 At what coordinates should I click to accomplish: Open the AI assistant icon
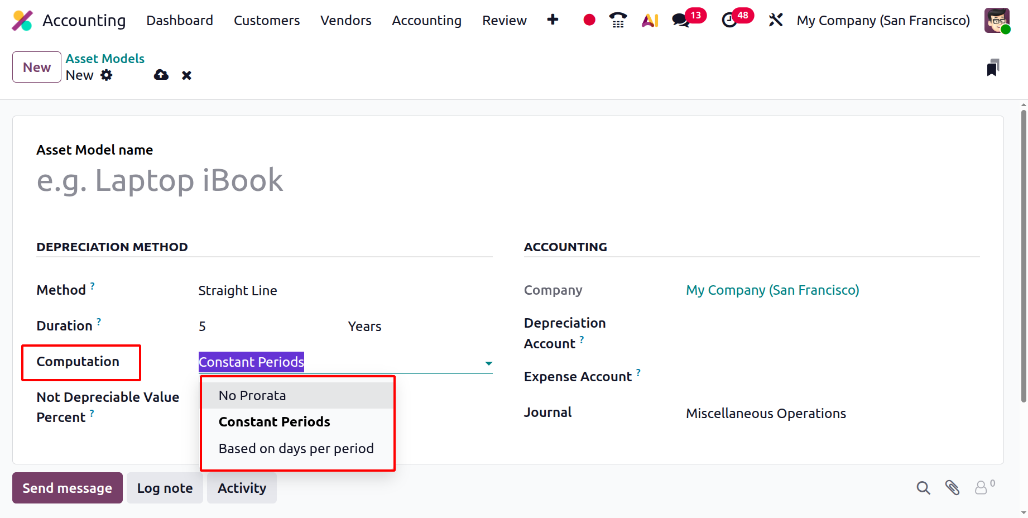click(650, 21)
